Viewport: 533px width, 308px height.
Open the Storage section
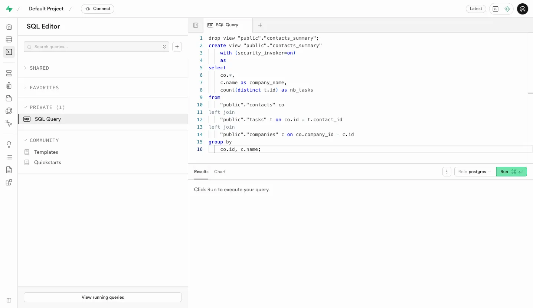9,98
